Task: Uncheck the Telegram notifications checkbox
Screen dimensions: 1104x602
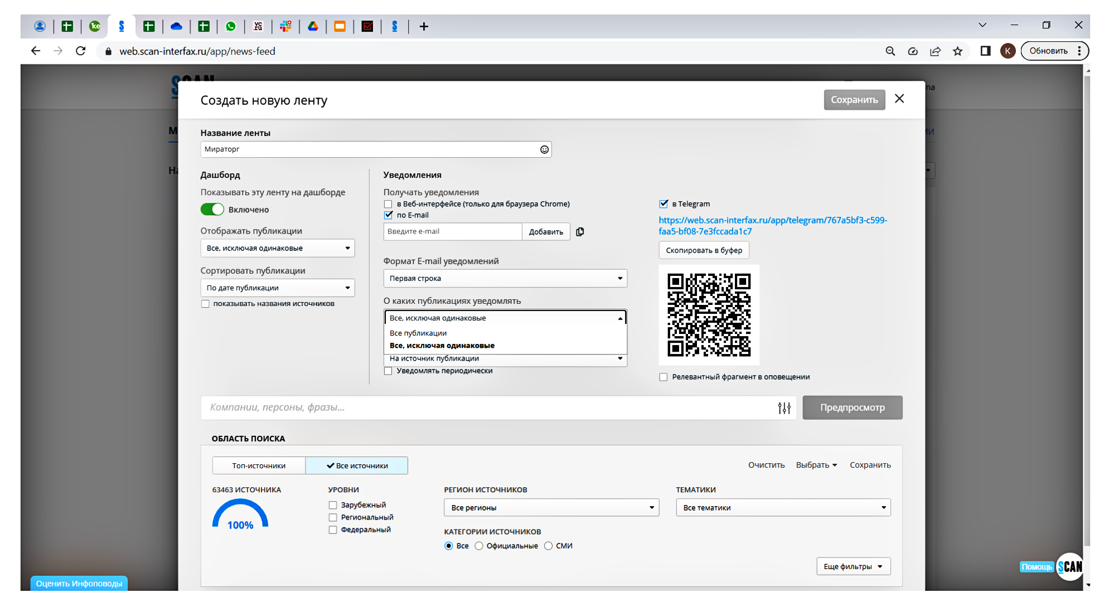Action: click(x=664, y=204)
